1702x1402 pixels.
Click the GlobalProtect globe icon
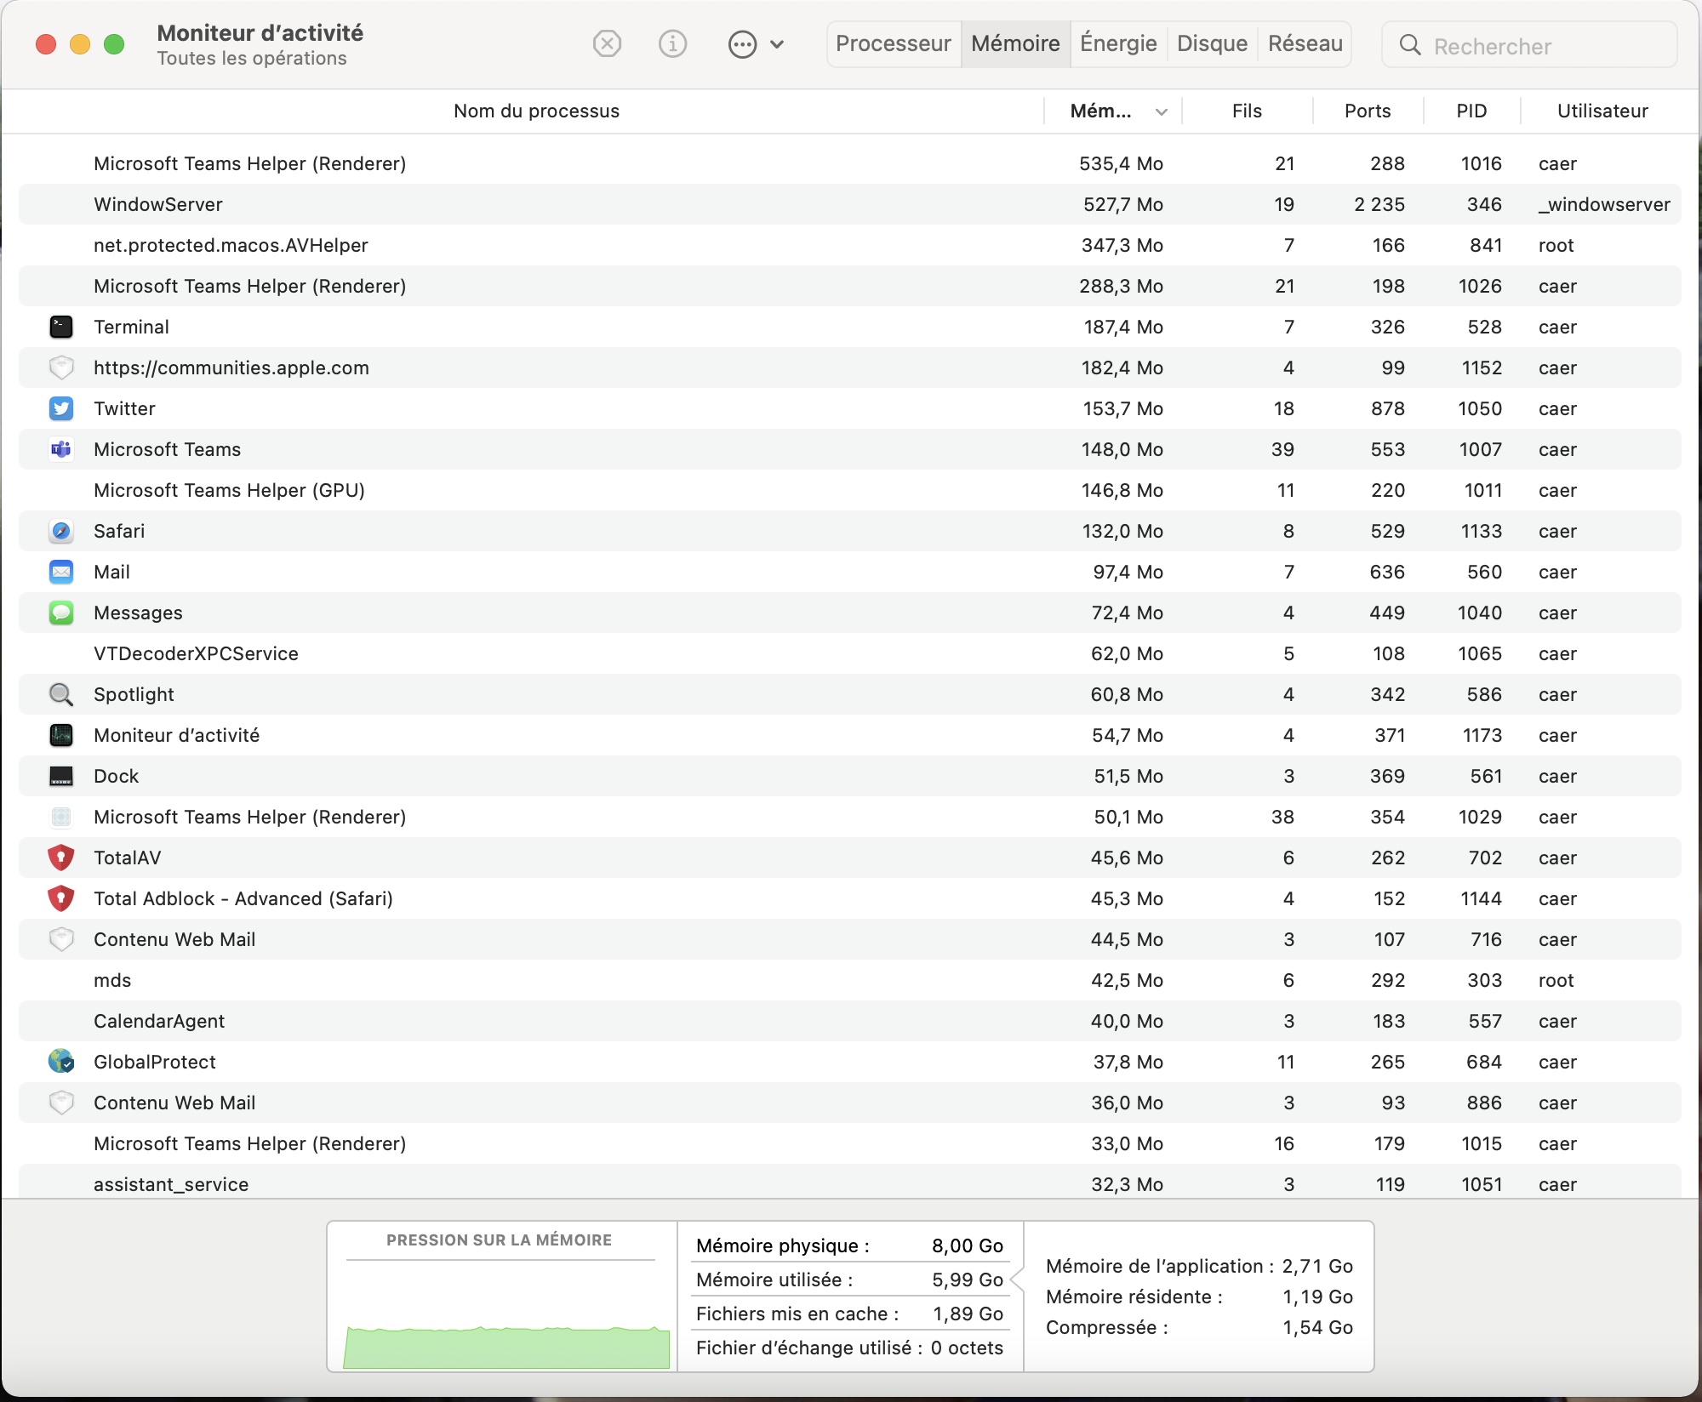[x=61, y=1062]
